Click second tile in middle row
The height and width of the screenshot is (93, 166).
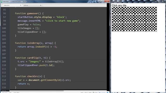[x=129, y=19]
